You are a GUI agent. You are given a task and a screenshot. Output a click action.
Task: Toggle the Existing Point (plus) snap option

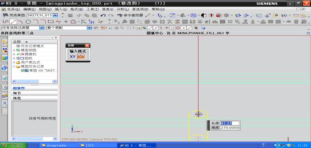pyautogui.click(x=184, y=28)
